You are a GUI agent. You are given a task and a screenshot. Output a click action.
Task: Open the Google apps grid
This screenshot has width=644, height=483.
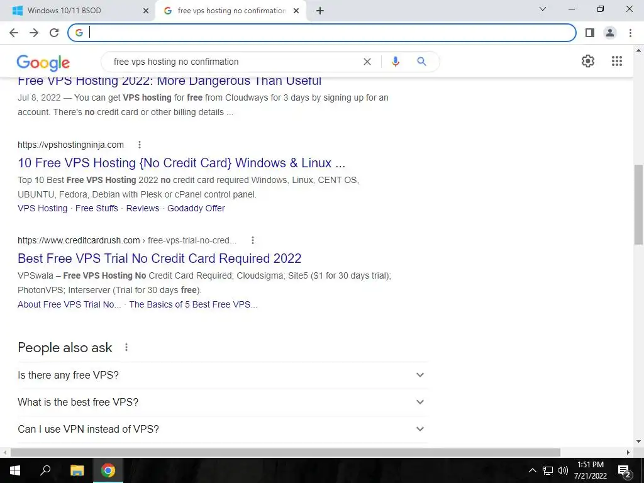point(617,61)
